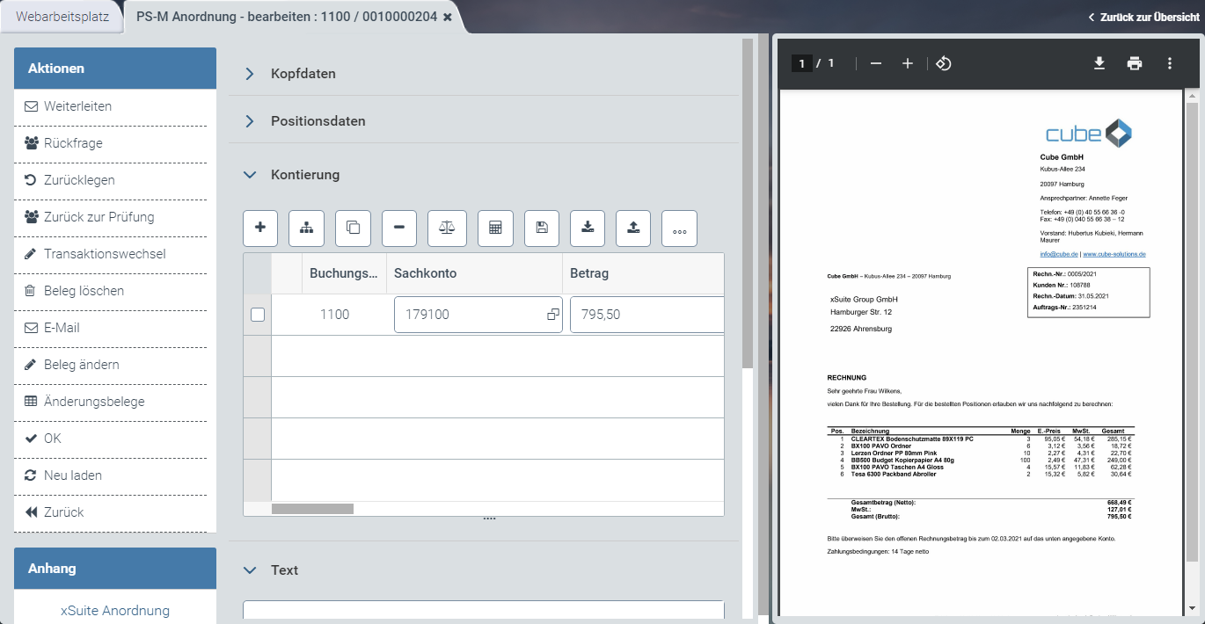Screen dimensions: 1205x624
Task: Click the copy row icon
Action: click(x=353, y=228)
